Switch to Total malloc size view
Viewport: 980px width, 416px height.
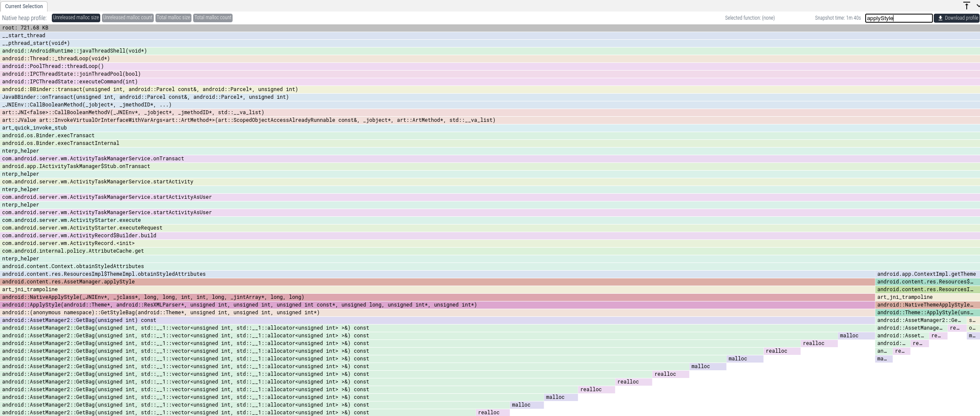173,18
